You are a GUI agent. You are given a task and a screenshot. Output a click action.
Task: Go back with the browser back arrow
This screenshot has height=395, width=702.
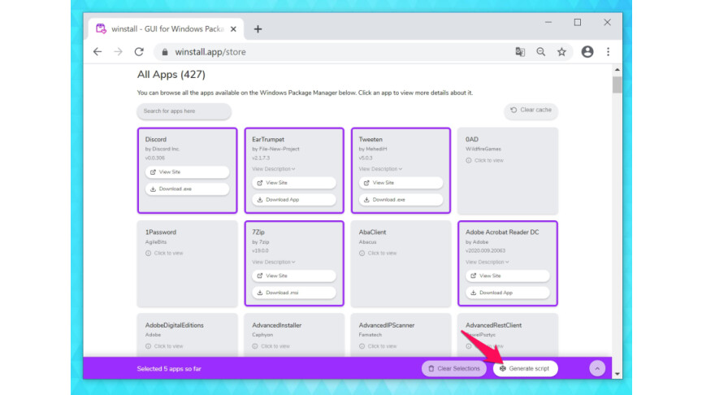click(97, 52)
